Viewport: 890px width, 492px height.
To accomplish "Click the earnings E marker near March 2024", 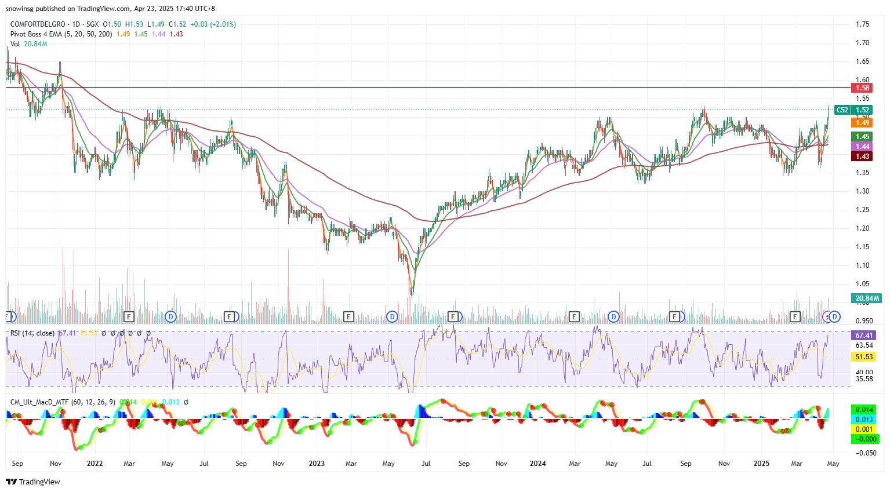I will 574,316.
